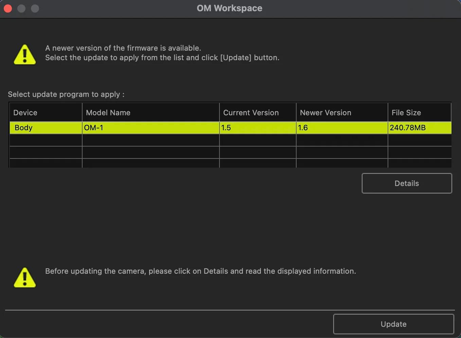Close the OM Workspace window
461x338 pixels.
(x=8, y=9)
